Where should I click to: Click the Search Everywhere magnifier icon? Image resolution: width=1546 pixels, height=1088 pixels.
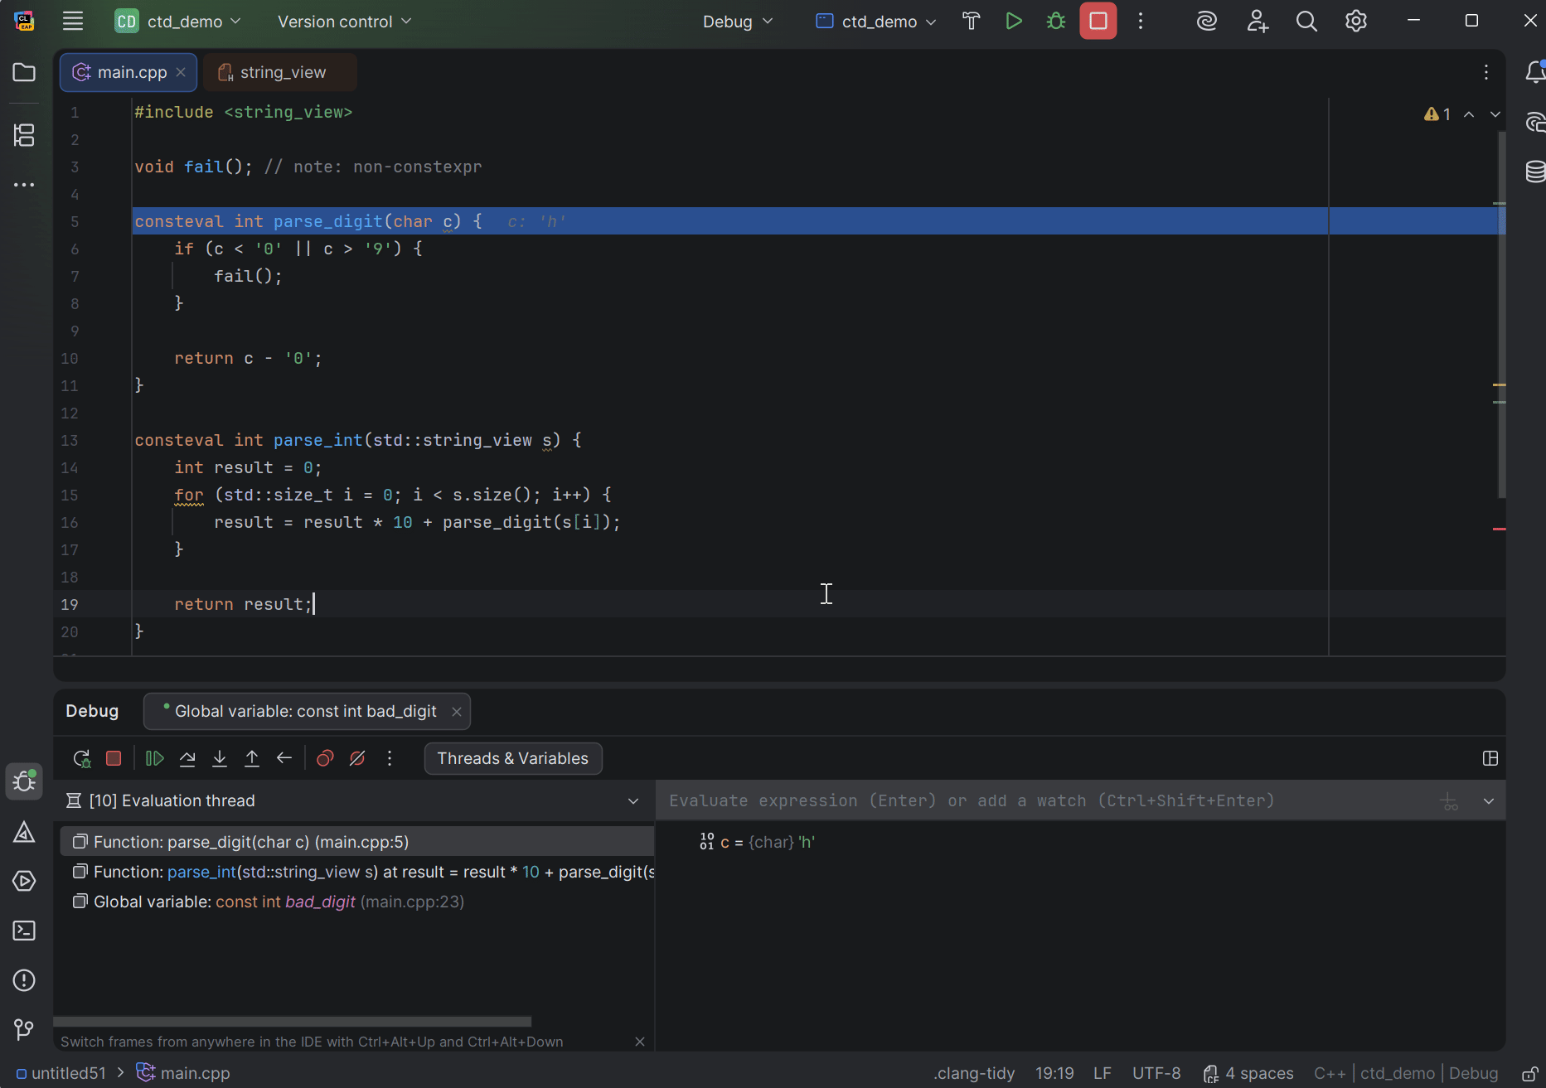click(x=1306, y=21)
